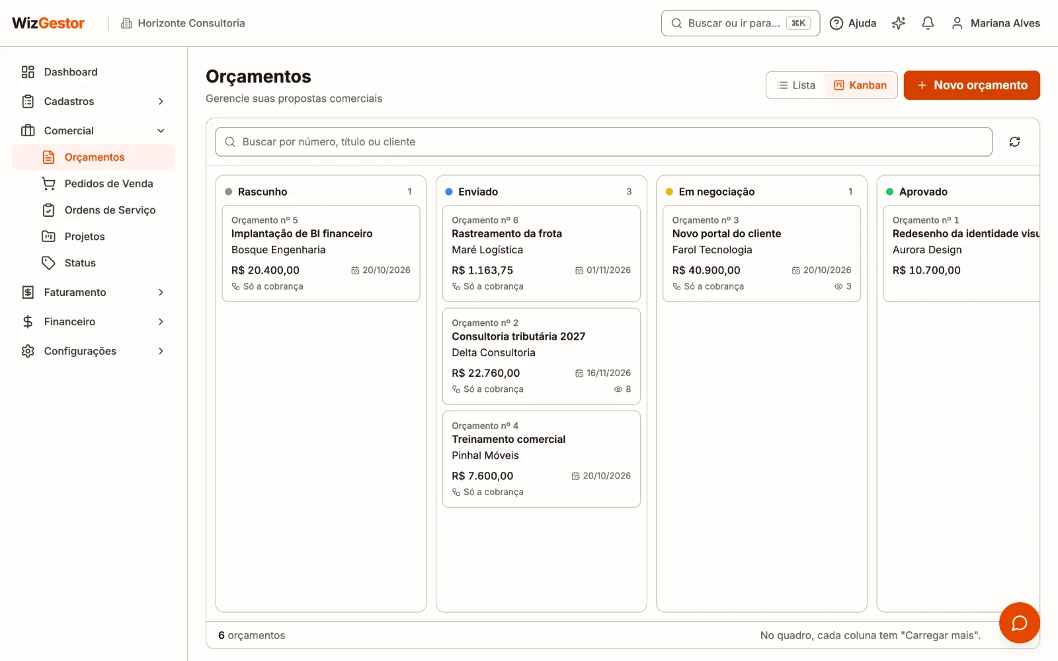Click the WizGestor logo
This screenshot has height=661, width=1058.
click(x=48, y=23)
